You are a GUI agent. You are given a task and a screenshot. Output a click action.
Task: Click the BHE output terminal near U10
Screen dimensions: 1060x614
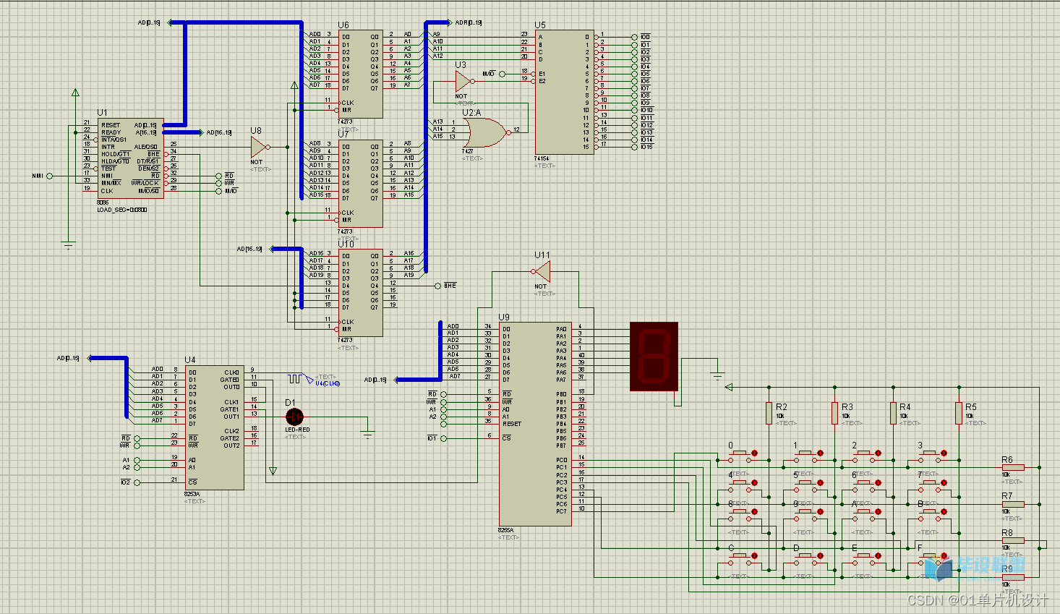coord(437,286)
